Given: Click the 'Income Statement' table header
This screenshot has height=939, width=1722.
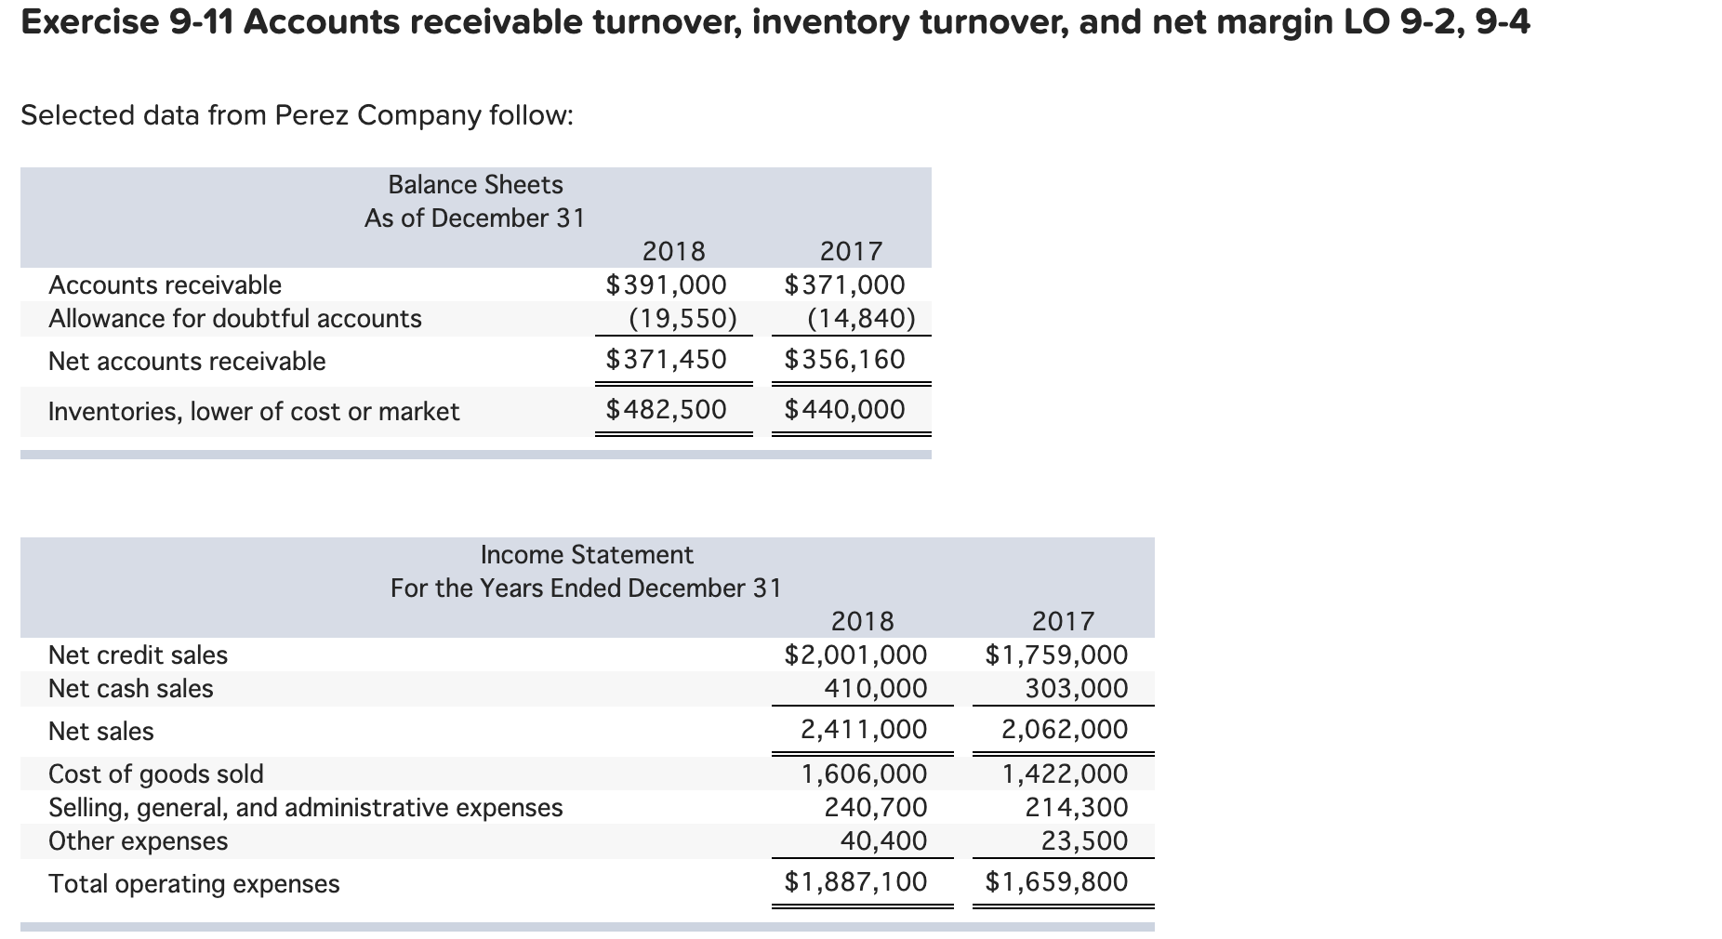Looking at the screenshot, I should [587, 554].
